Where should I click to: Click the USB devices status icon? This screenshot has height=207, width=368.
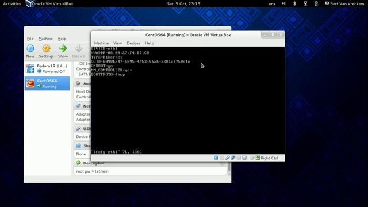(228, 158)
